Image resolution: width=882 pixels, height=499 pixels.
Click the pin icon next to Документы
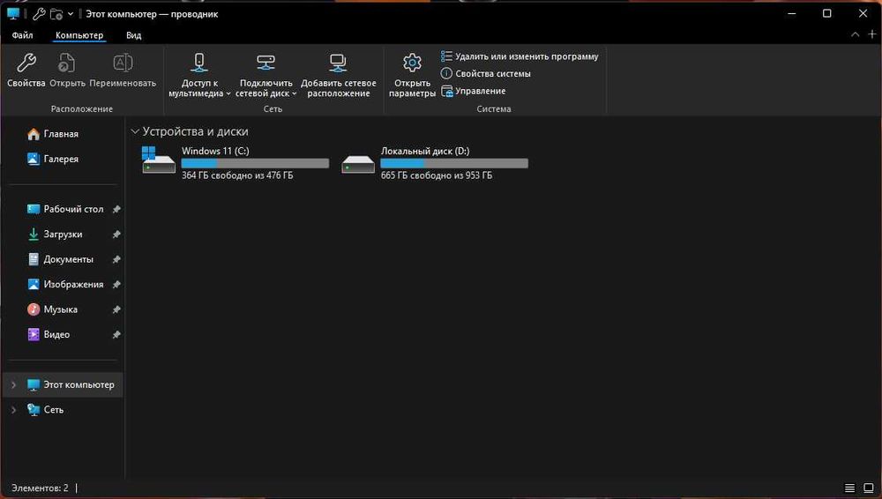[116, 259]
